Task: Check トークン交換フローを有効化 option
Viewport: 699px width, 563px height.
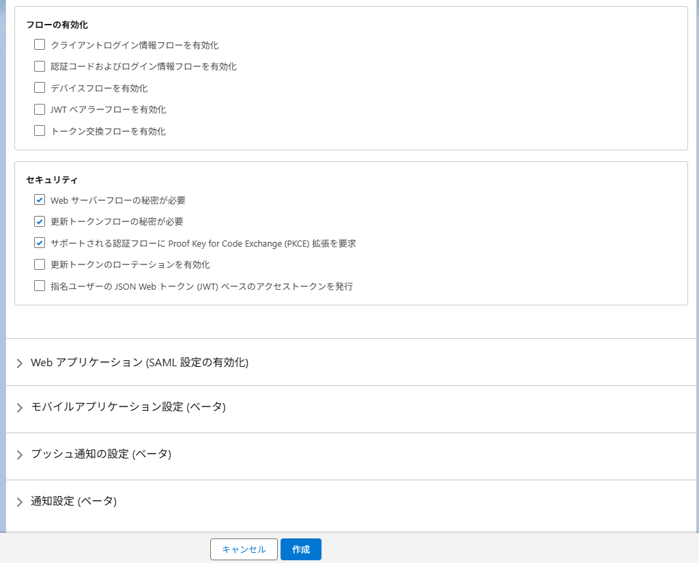Action: 40,131
